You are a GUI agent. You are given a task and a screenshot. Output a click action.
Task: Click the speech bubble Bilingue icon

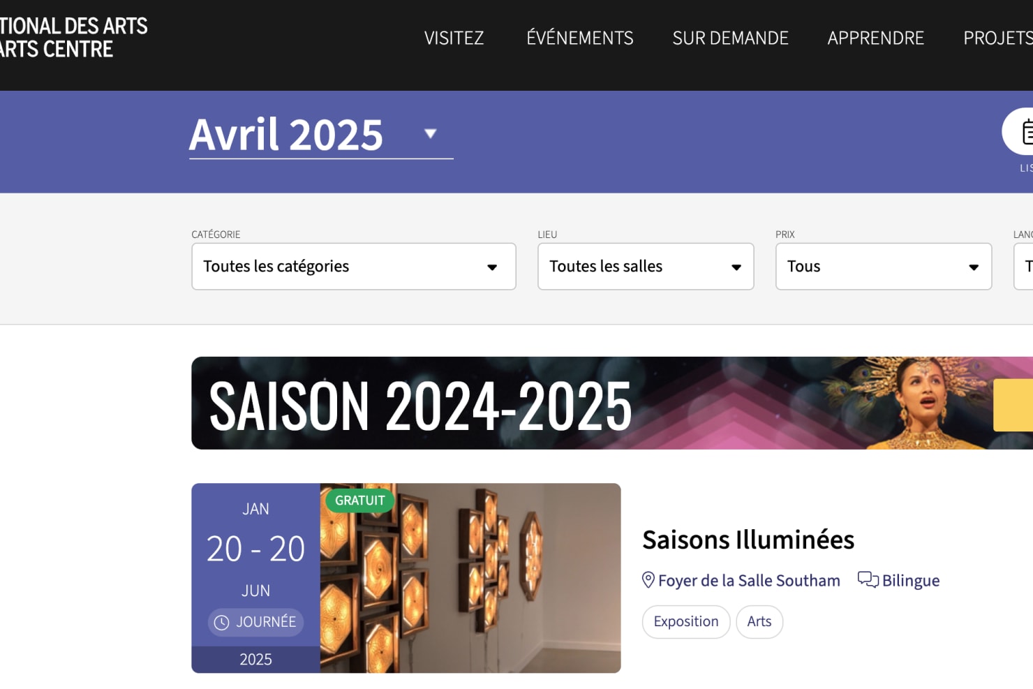(868, 579)
